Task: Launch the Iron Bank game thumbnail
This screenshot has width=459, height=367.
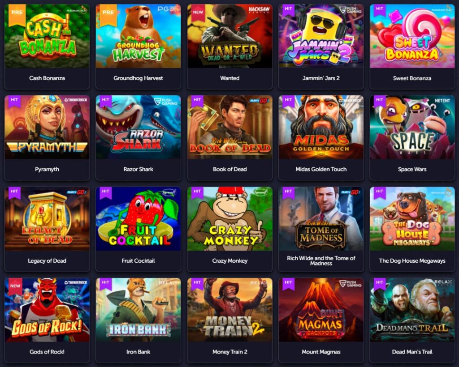Action: (x=138, y=310)
